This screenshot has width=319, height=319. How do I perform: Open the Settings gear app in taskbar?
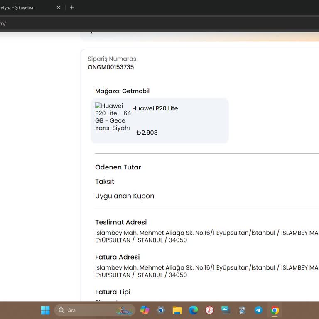click(161, 310)
